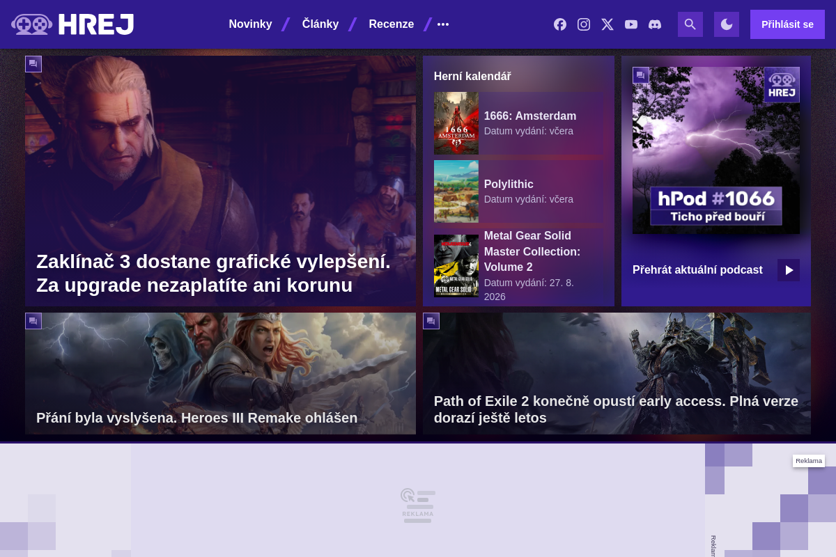Click the Reklama label on the ad
The width and height of the screenshot is (836, 557).
(809, 461)
